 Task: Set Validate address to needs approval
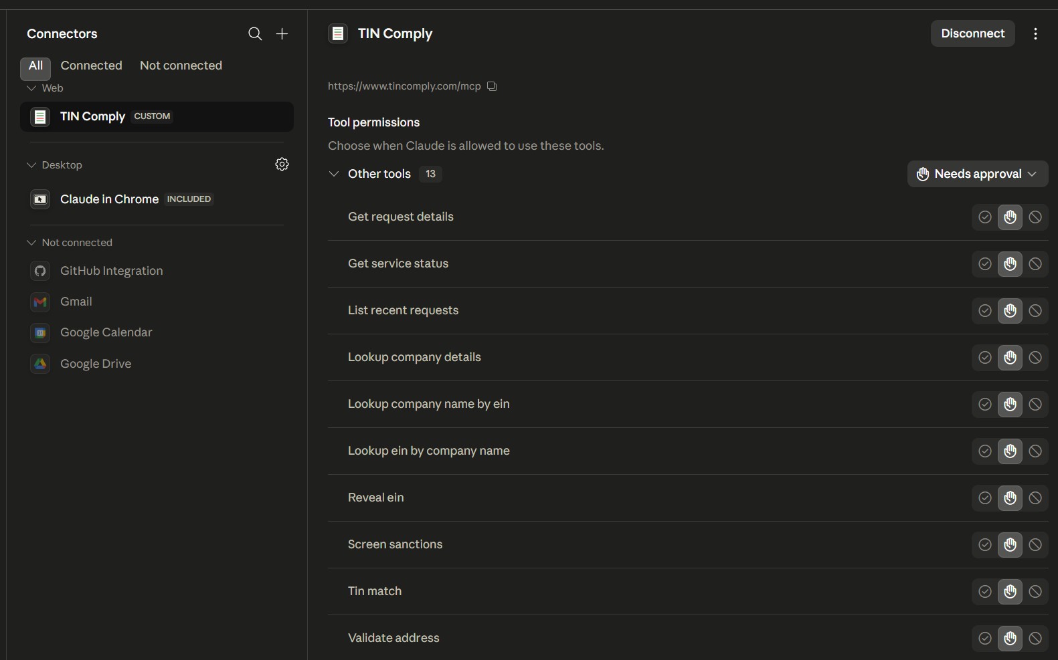coord(1010,638)
